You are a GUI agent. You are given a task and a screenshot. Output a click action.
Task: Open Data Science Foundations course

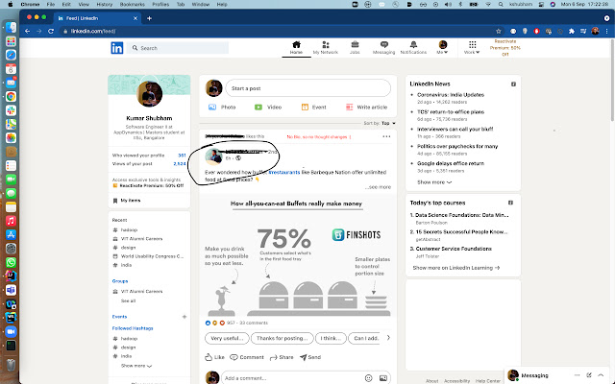click(459, 215)
